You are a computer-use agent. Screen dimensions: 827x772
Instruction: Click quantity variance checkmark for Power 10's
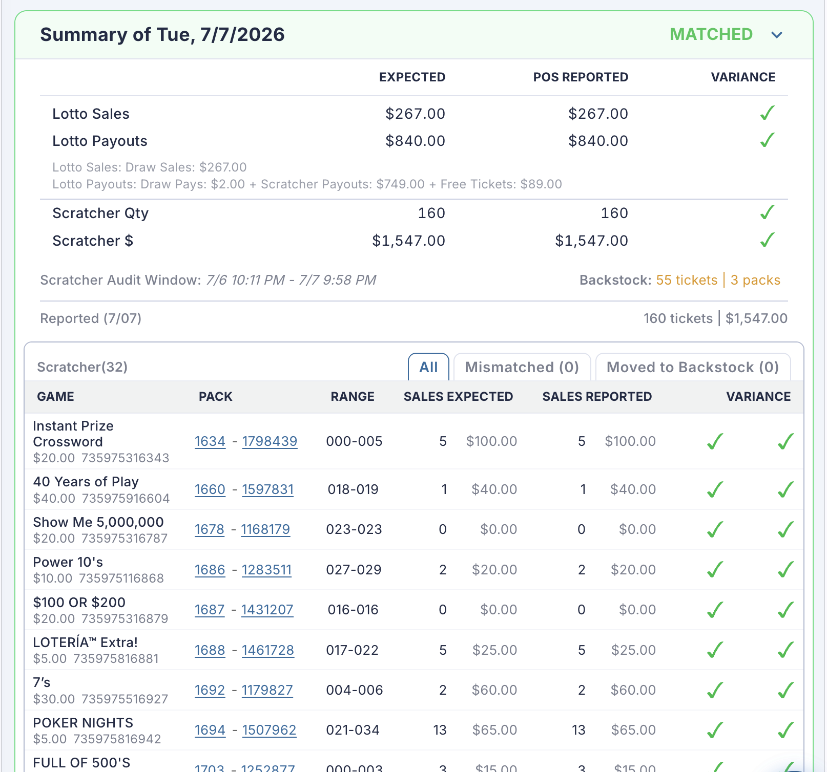(x=715, y=569)
